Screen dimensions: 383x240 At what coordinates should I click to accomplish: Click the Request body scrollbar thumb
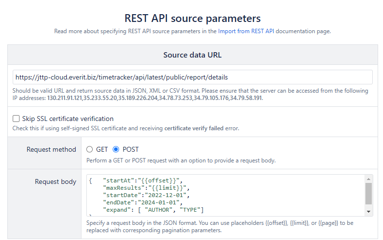point(369,193)
